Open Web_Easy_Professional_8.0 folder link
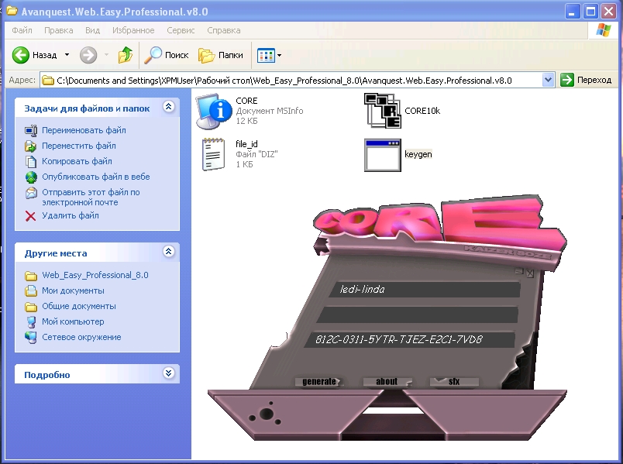This screenshot has width=623, height=464. [95, 275]
